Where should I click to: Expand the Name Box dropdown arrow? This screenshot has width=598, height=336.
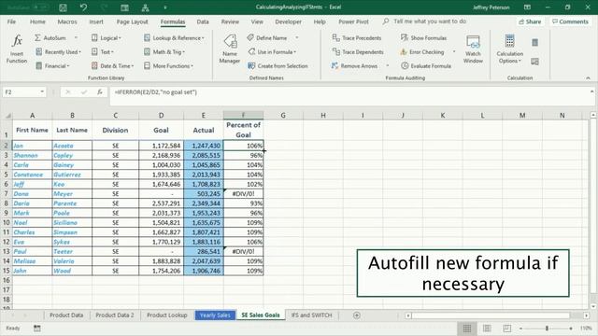tap(42, 91)
